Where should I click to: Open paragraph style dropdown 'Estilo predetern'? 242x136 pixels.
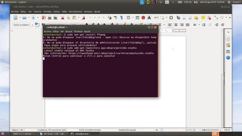pyautogui.click(x=32, y=25)
